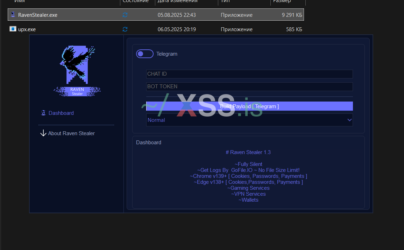Click the small raven icon beside Dashboard
404x250 pixels.
[43, 113]
